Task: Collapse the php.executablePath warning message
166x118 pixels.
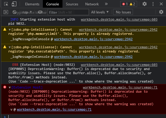Action: (x=10, y=47)
